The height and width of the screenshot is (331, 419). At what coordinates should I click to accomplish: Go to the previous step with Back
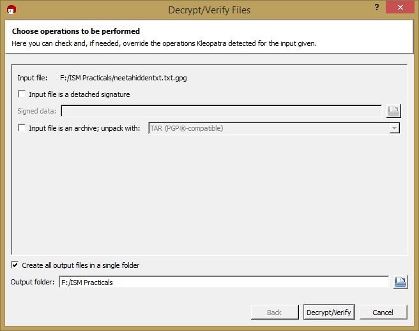pyautogui.click(x=274, y=313)
